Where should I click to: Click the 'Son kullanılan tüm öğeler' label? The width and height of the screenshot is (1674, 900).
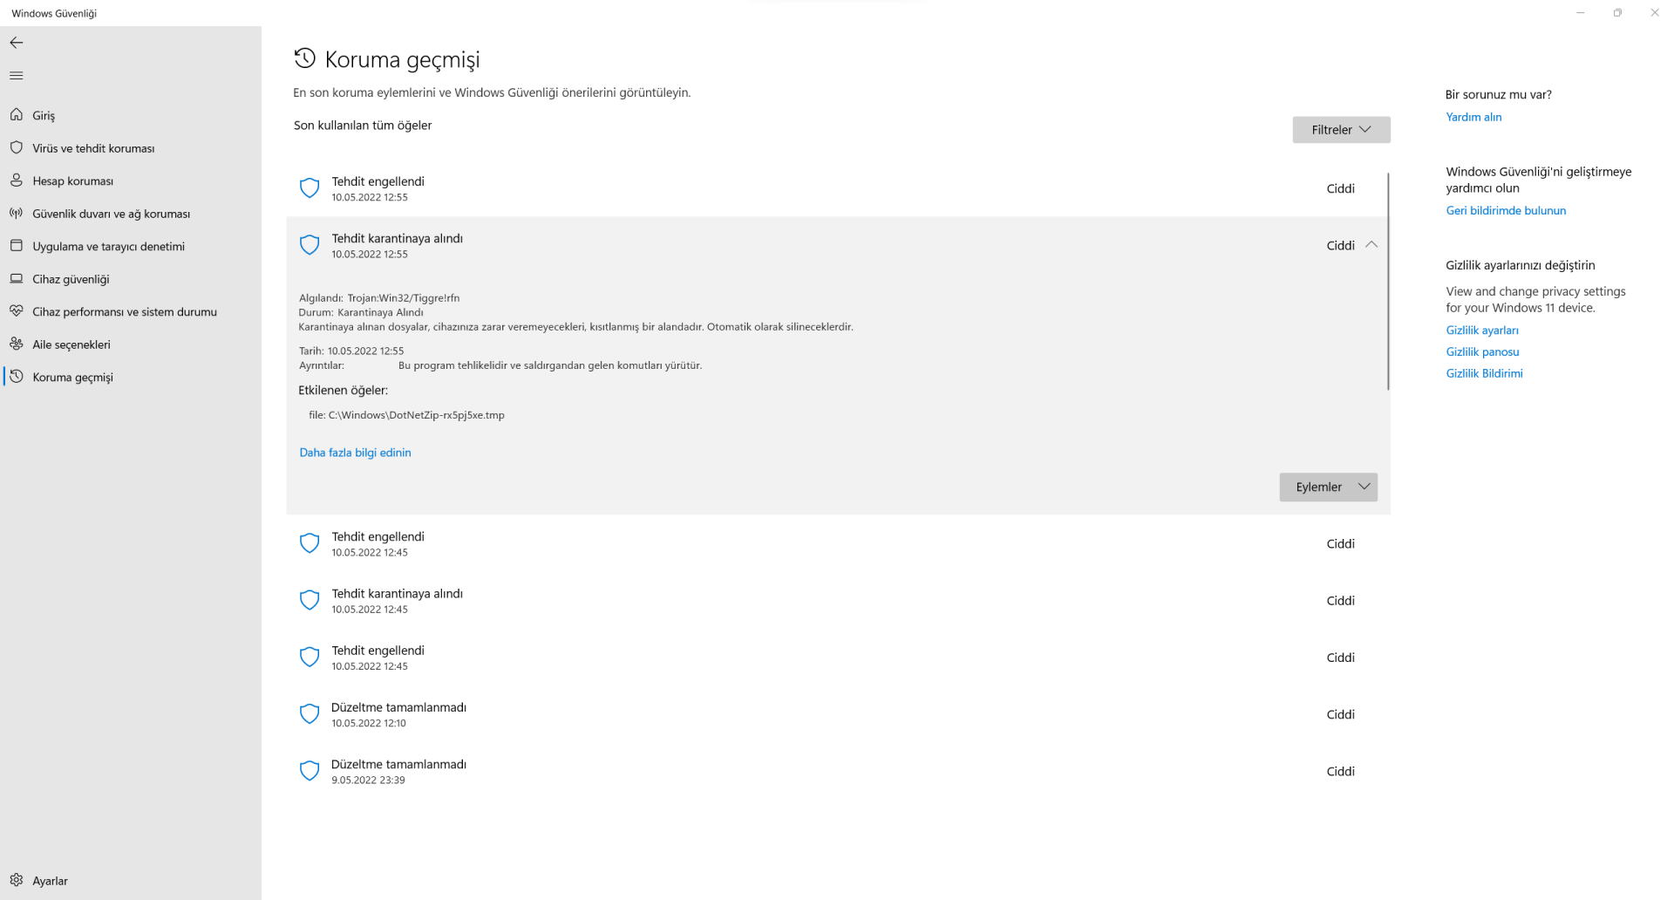point(363,126)
